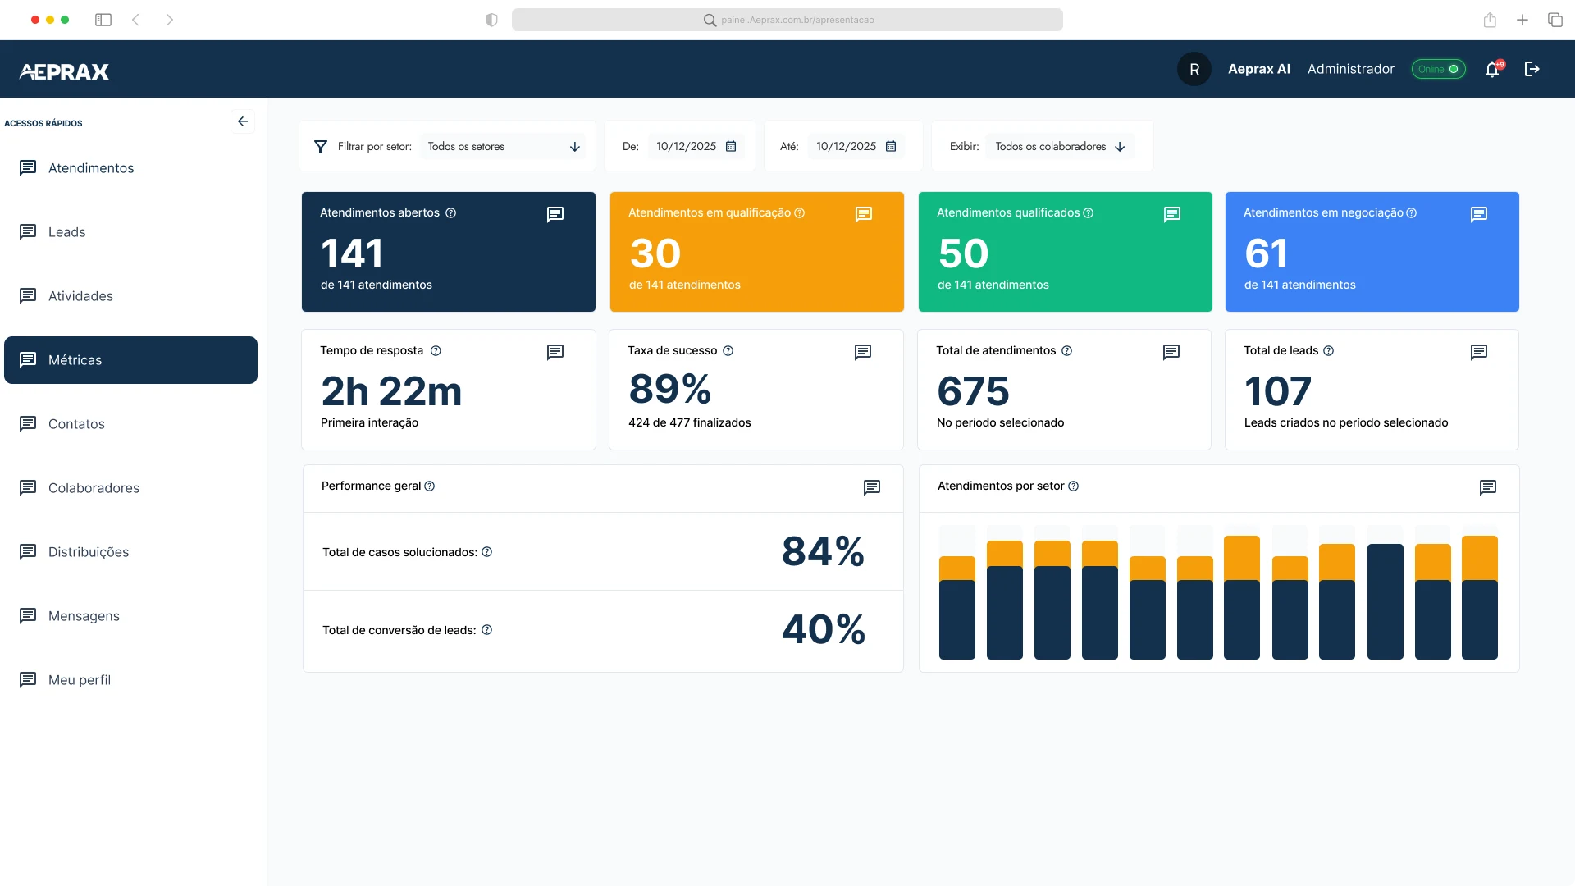Click help icon beside Total de casos solucionados
The width and height of the screenshot is (1575, 886).
[x=486, y=552]
